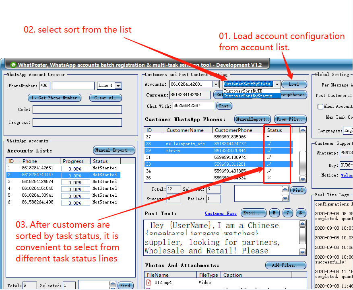353x290 pixels.
Task: Click Get Phone Number button
Action: pos(54,98)
